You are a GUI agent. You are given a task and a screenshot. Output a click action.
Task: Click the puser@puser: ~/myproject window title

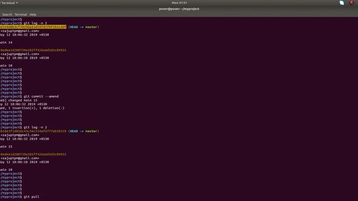pos(179,9)
